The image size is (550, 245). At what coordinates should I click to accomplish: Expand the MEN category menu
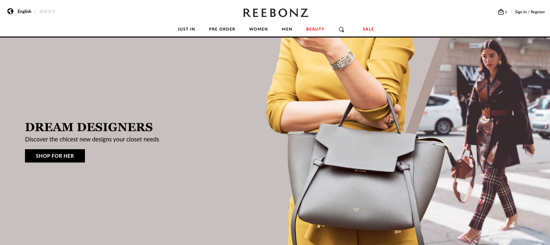pos(287,29)
